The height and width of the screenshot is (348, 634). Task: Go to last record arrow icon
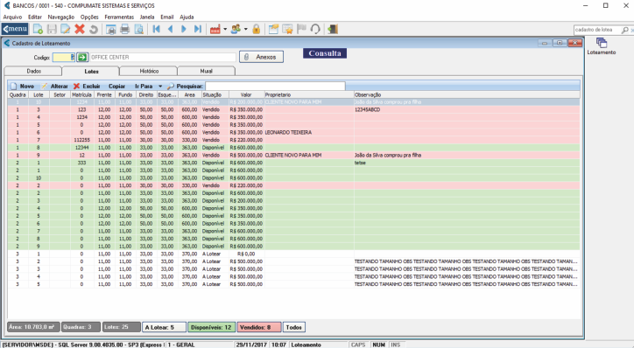[197, 29]
